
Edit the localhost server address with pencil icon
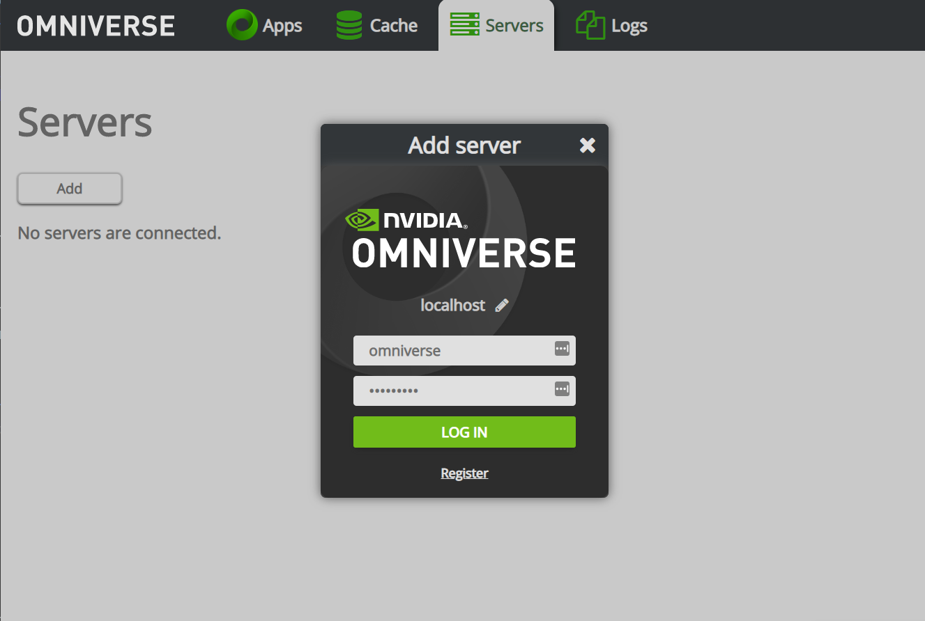click(502, 305)
